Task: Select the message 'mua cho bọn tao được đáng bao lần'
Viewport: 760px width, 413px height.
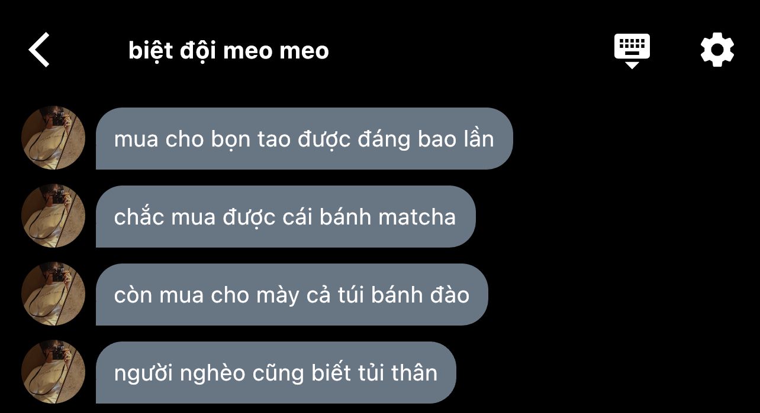Action: [x=304, y=139]
